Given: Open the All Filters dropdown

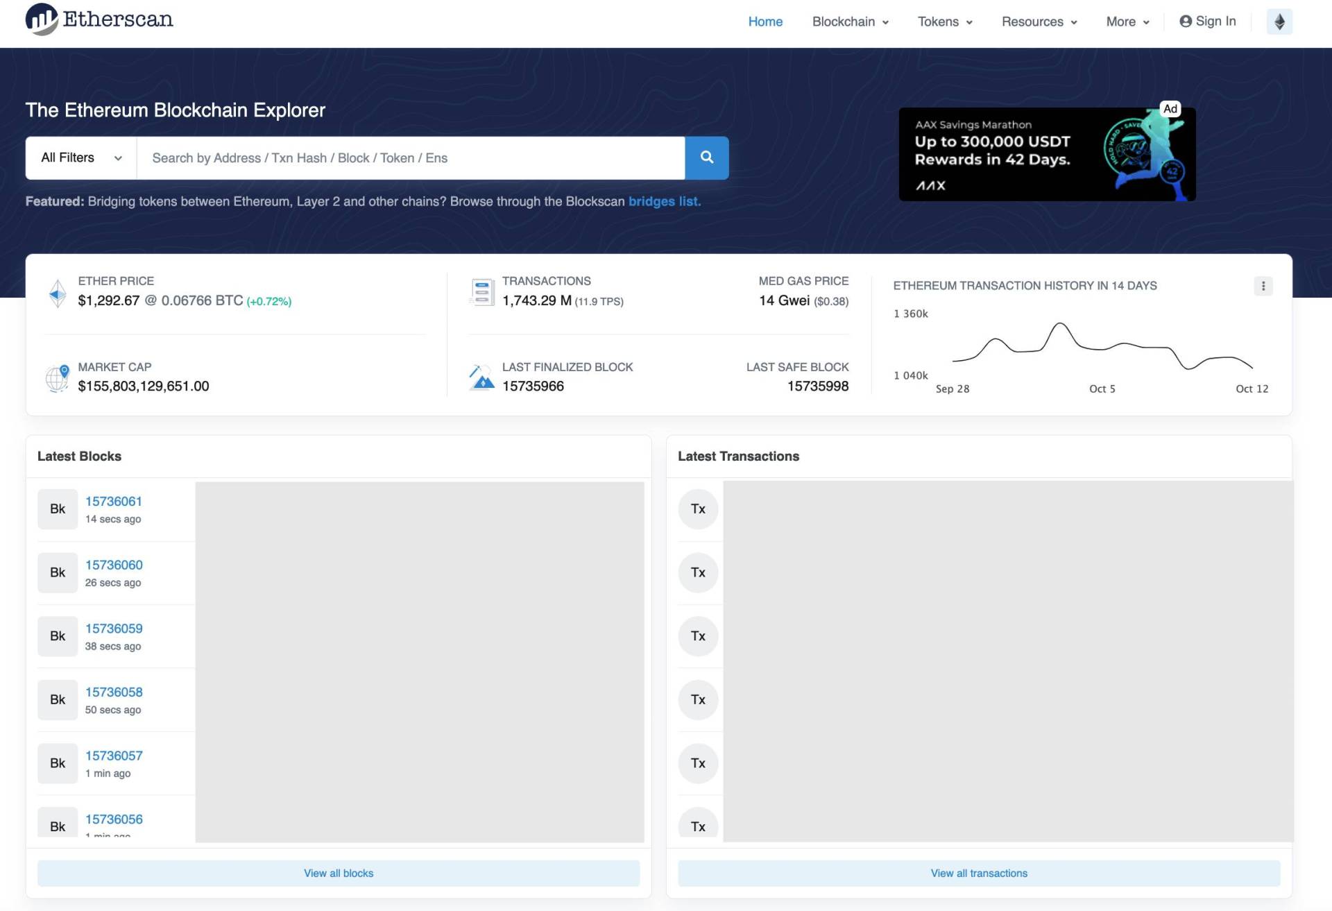Looking at the screenshot, I should (80, 157).
